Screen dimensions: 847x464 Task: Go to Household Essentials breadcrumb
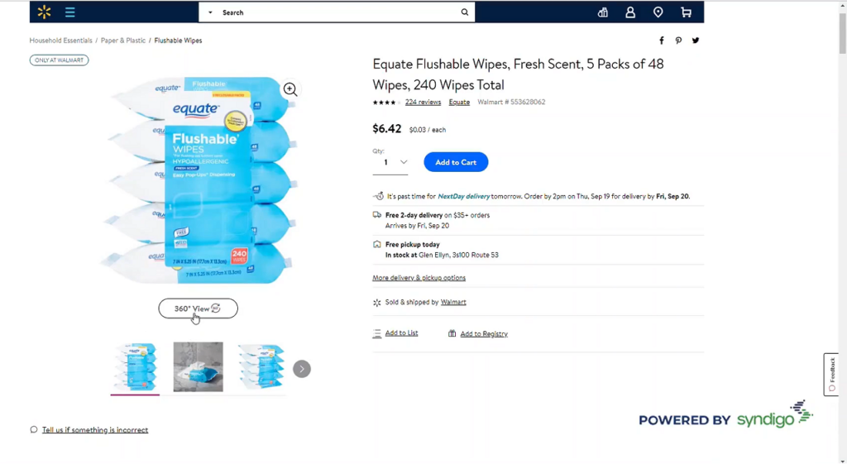click(61, 41)
